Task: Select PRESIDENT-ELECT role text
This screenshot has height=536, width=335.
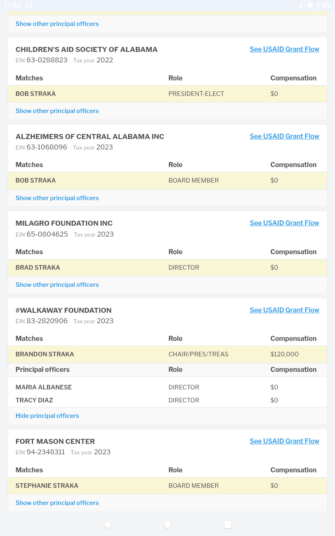Action: [196, 94]
